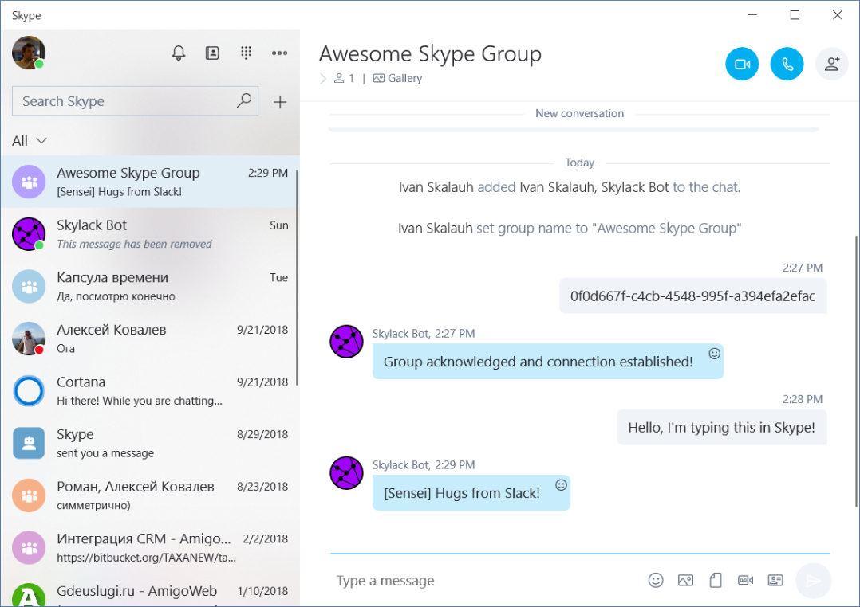The image size is (860, 607).
Task: Click Skylack Bot sender name at 2:29 PM
Action: [x=400, y=465]
